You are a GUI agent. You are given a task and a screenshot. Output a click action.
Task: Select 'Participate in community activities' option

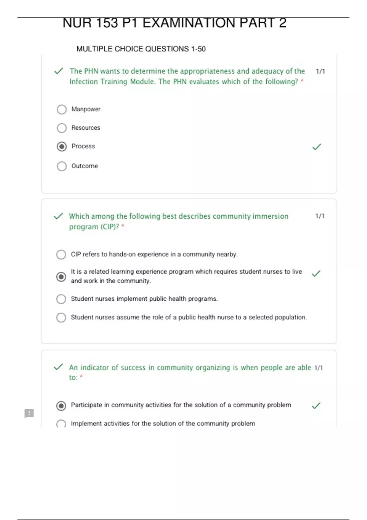tap(61, 406)
